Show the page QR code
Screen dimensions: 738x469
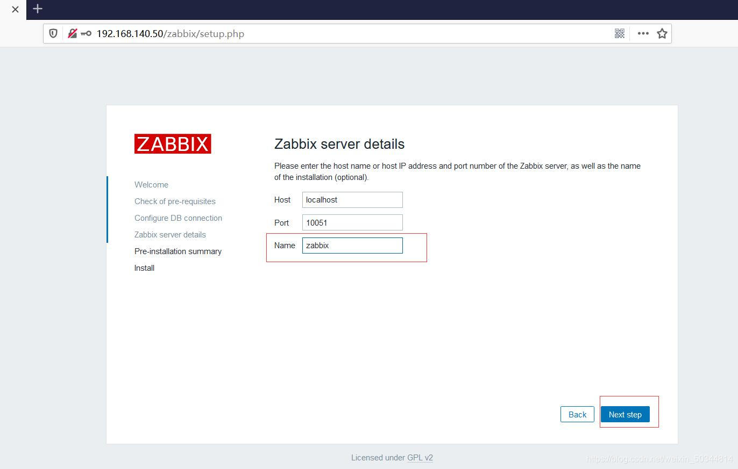coord(620,33)
